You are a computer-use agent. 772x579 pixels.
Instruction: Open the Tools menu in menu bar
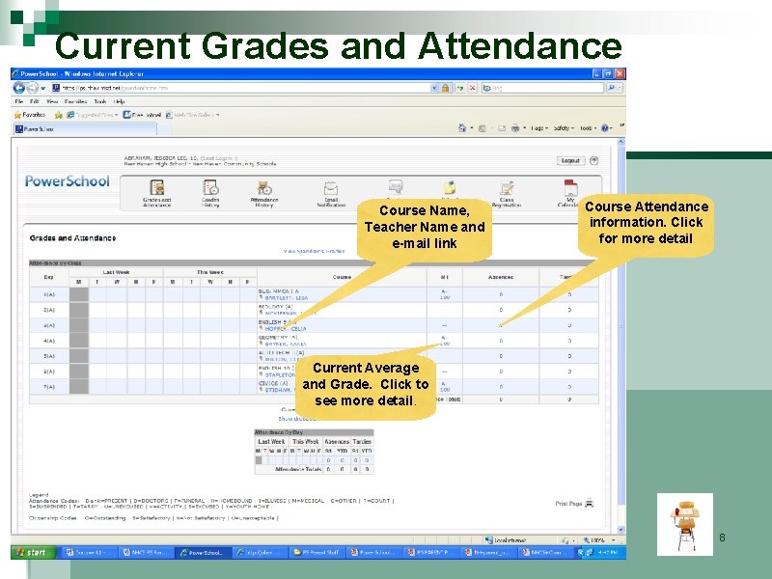(x=100, y=101)
